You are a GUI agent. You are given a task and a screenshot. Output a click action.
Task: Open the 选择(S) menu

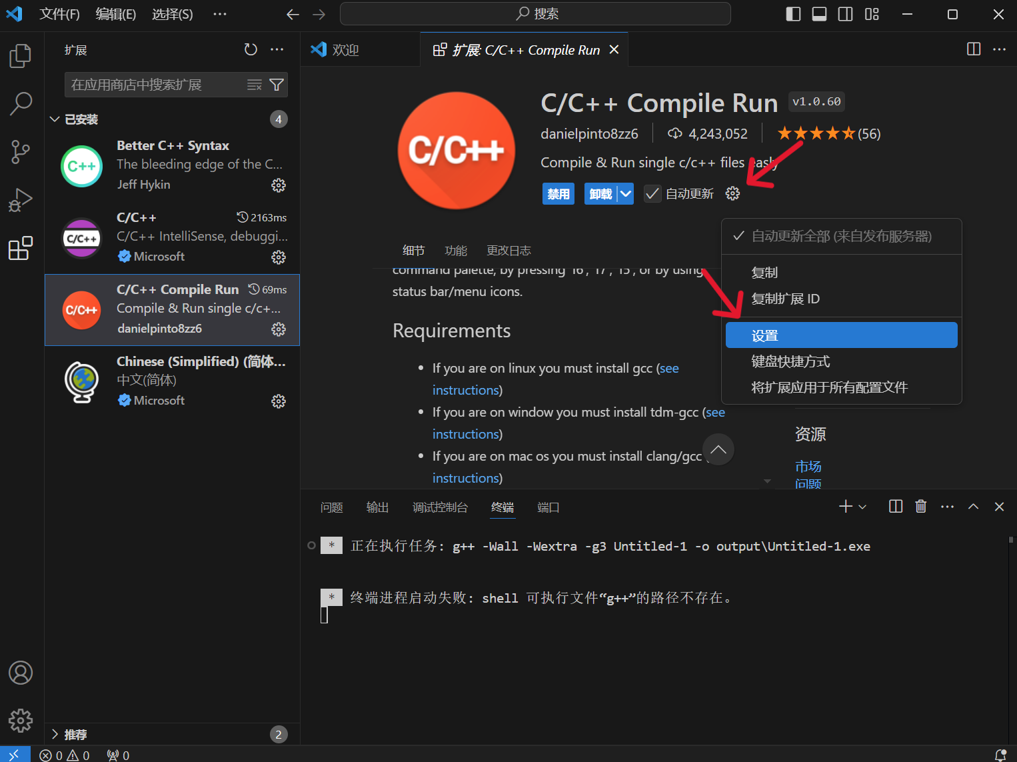pos(172,14)
